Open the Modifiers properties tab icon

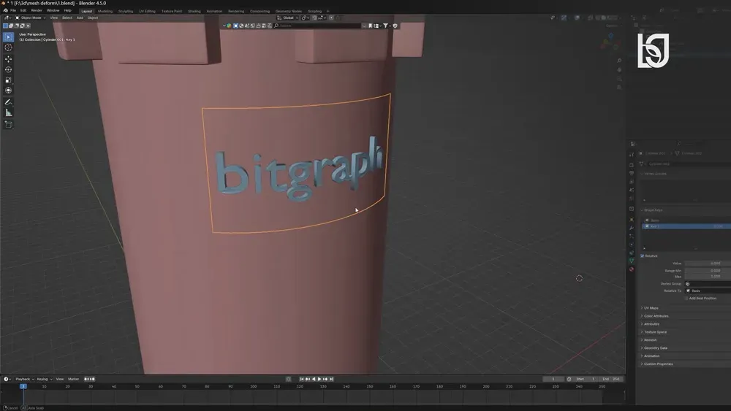[632, 228]
